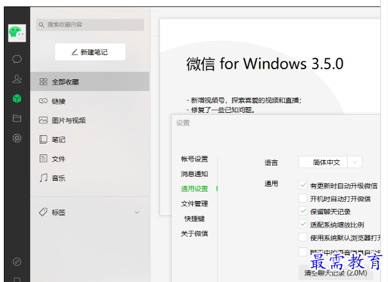The image size is (388, 282).
Task: Click the search magnifier icon
Action: point(42,25)
